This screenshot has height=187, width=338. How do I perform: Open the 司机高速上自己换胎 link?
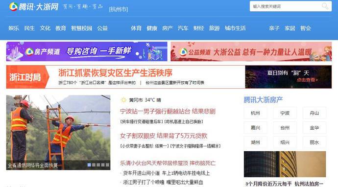(x=184, y=122)
